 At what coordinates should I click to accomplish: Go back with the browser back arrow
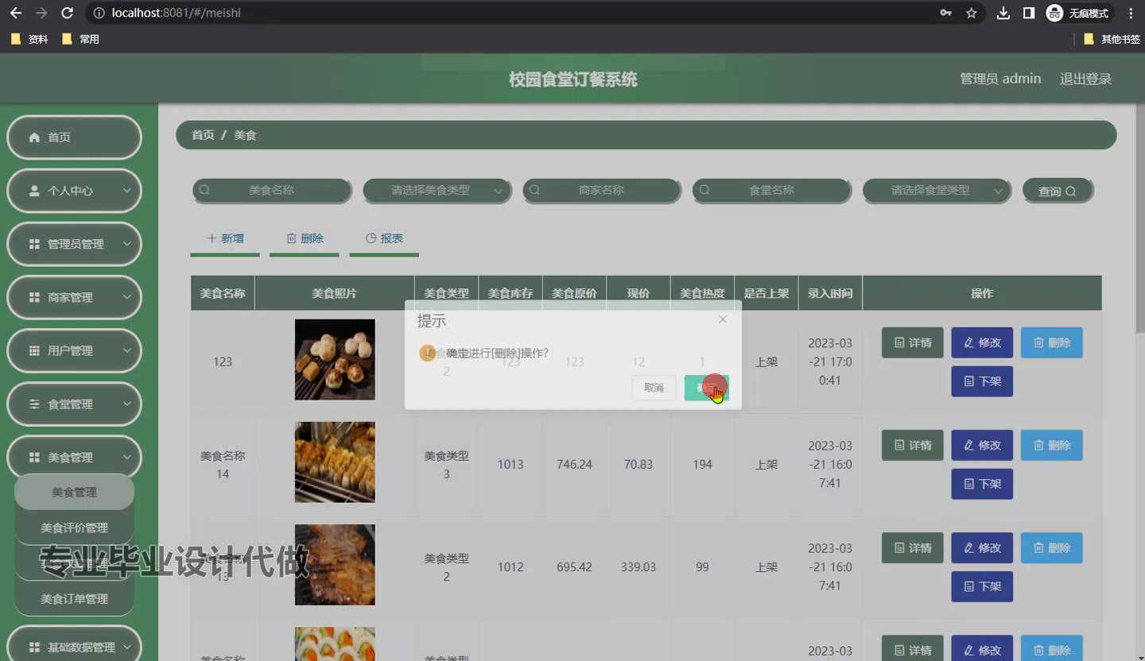(16, 13)
